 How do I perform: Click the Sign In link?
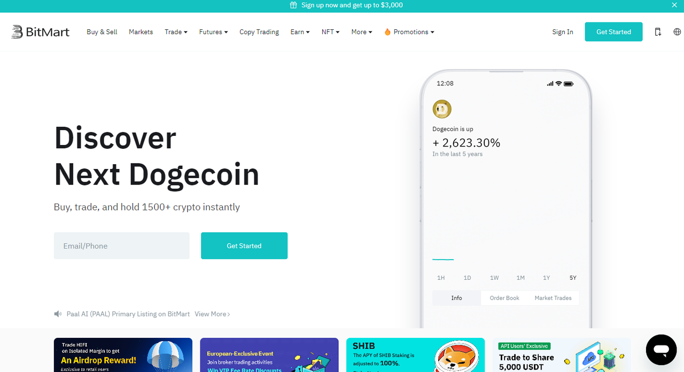tap(563, 32)
